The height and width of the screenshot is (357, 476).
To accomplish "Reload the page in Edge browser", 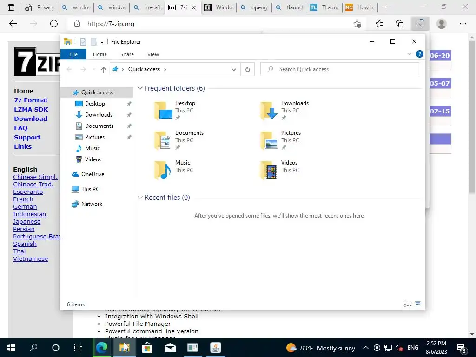I will tap(54, 24).
